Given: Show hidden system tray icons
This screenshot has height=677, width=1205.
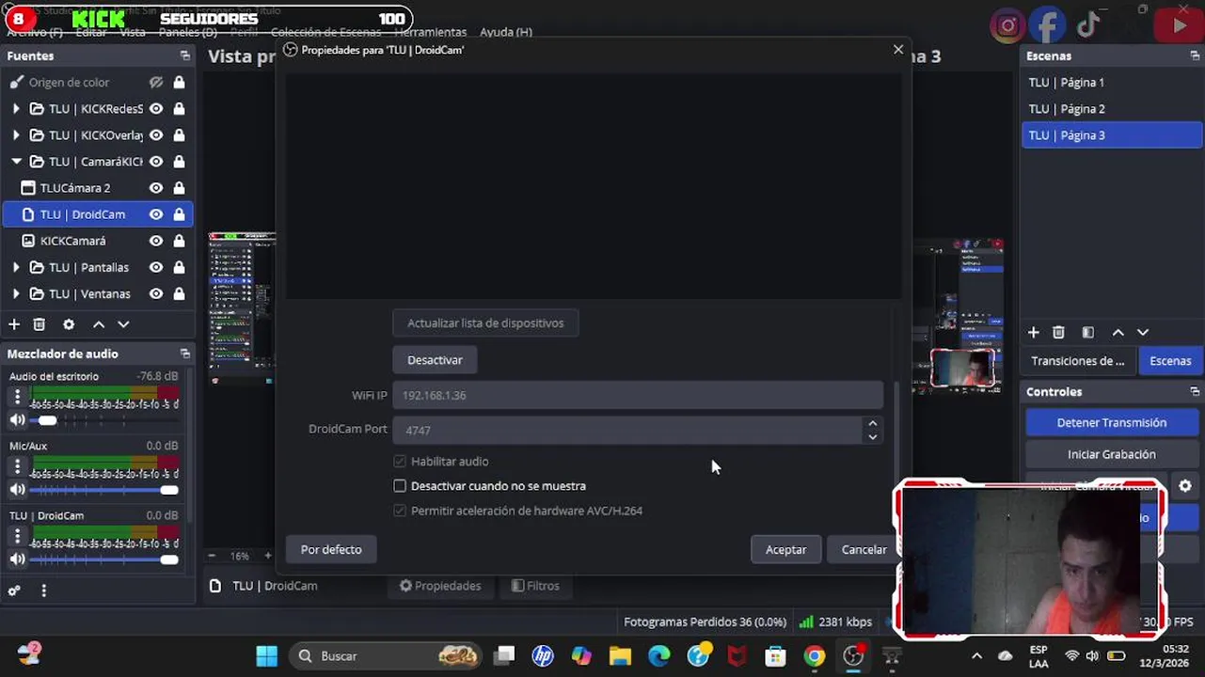Looking at the screenshot, I should coord(976,656).
